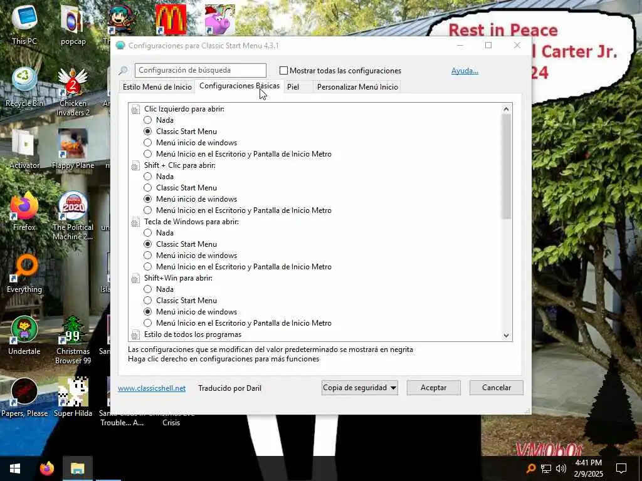Screen dimensions: 642x481
Task: Switch to Personalizar Menú Inicio tab
Action: click(x=357, y=86)
